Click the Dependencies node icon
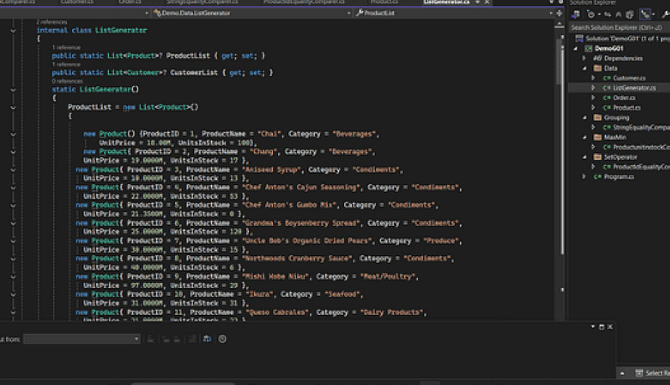This screenshot has width=670, height=385. click(x=597, y=59)
